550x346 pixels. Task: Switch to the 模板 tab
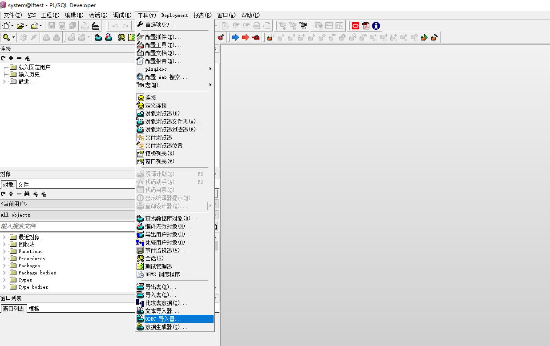(x=34, y=309)
